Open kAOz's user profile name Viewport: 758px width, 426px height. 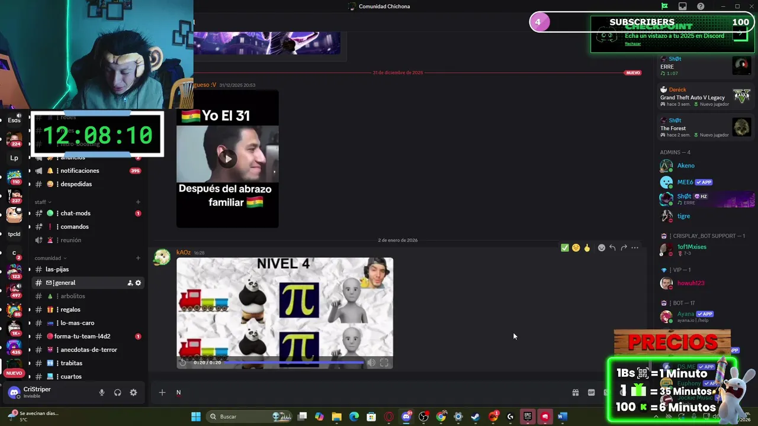184,253
